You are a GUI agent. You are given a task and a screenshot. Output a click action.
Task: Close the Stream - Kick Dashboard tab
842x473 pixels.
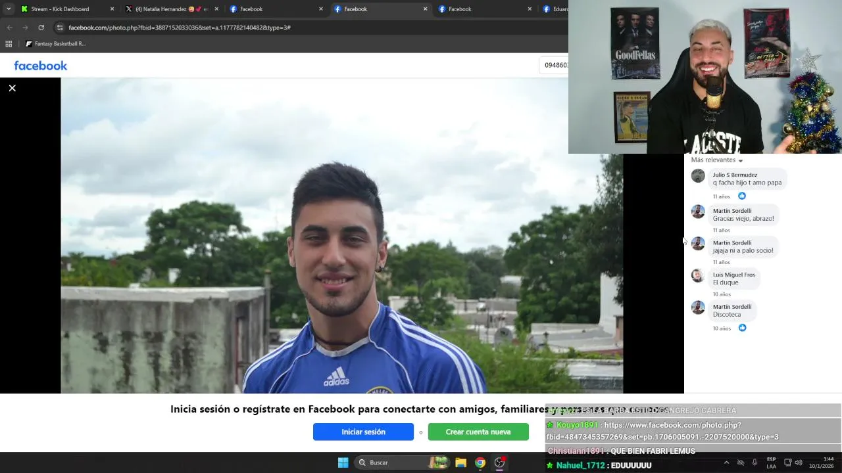112,9
